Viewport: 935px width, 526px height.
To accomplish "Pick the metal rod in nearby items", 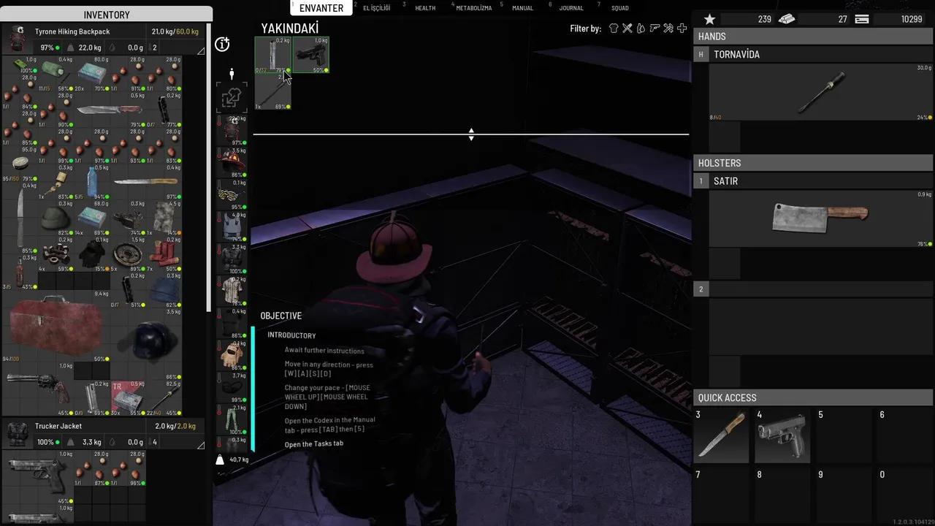I will point(273,91).
